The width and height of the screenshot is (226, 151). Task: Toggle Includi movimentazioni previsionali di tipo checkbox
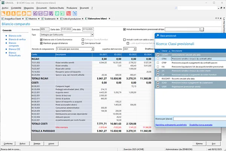[x=124, y=29]
